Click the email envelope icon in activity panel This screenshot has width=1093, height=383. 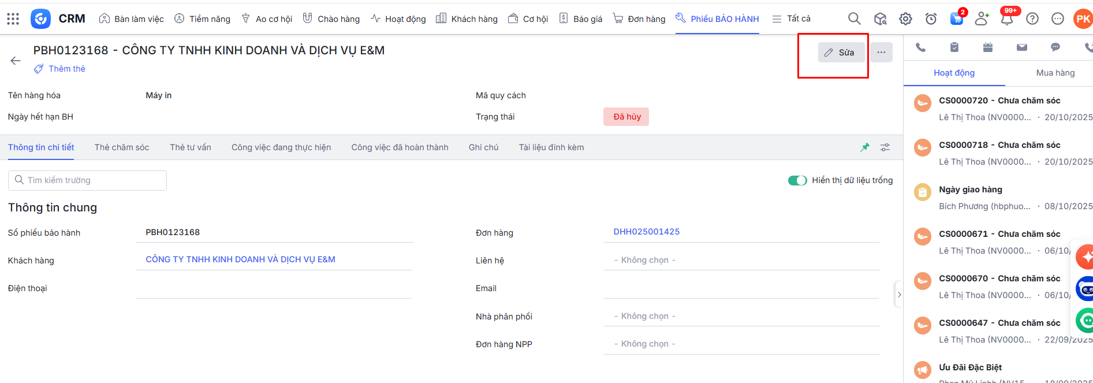pos(1021,47)
